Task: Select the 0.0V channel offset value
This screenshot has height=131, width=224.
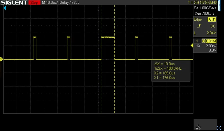Action: (213, 50)
